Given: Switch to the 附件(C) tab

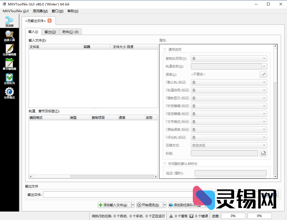Looking at the screenshot, I should click(70, 32).
